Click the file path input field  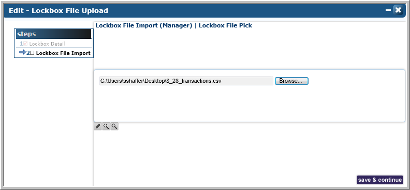coord(186,81)
